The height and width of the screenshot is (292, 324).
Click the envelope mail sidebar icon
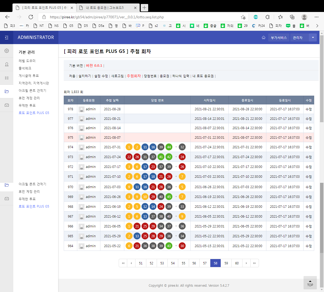[7, 105]
